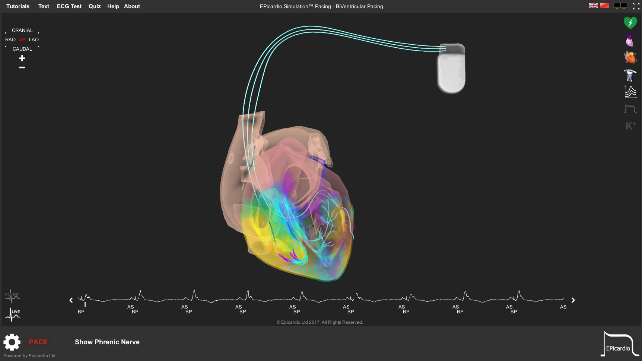Select the beating orange heart icon
642x361 pixels.
630,58
